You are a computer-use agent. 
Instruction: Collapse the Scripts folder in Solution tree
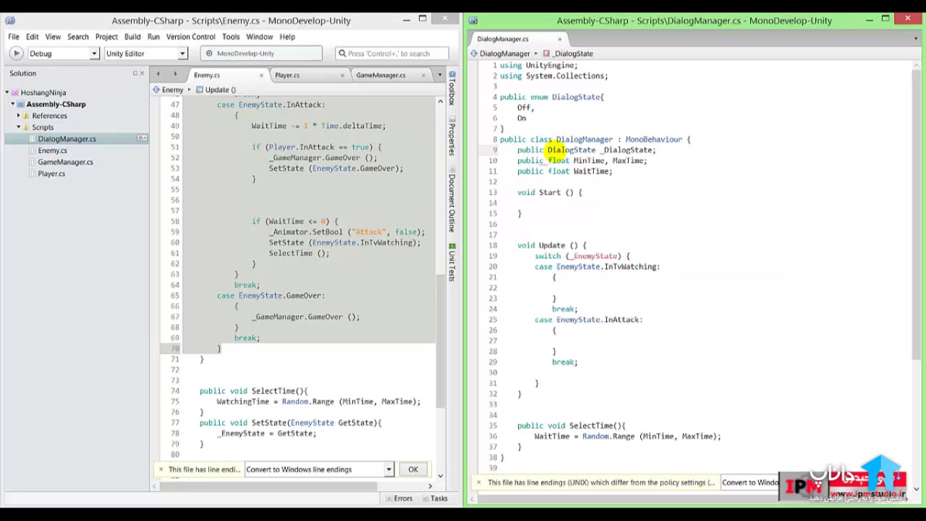tap(18, 127)
